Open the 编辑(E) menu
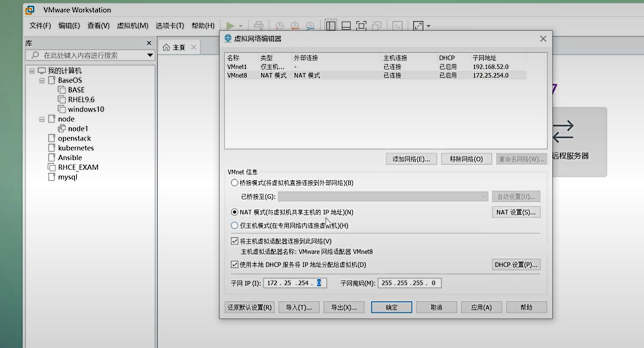This screenshot has height=348, width=644. tap(69, 26)
